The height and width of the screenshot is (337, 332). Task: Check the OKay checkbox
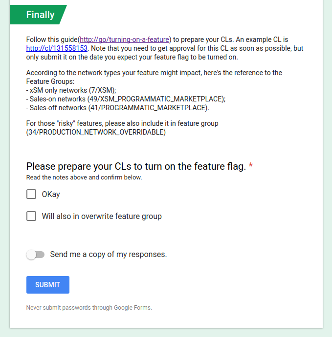[x=31, y=194]
